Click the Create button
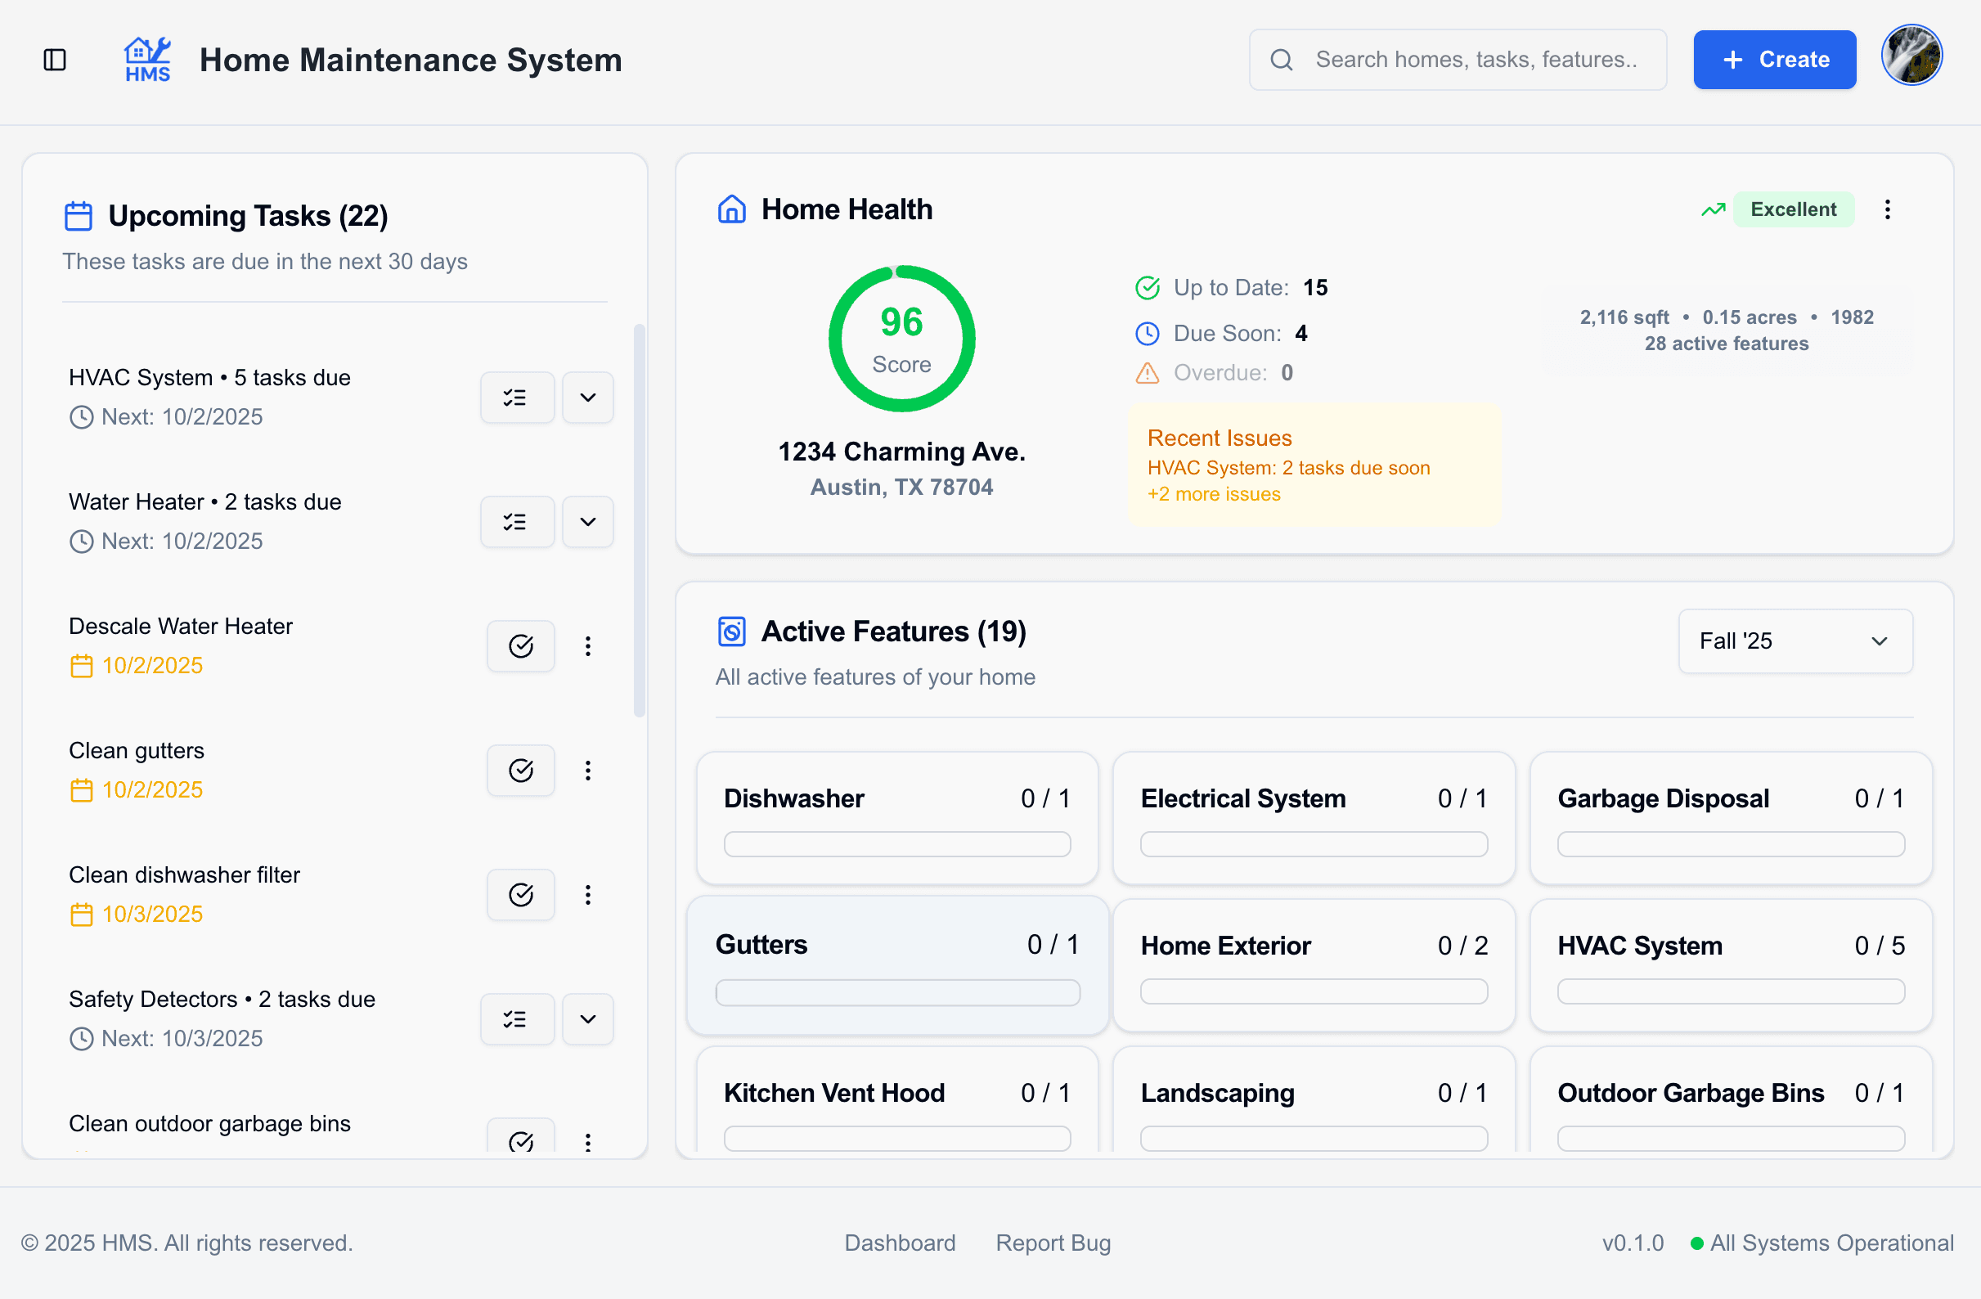1981x1299 pixels. coord(1775,59)
